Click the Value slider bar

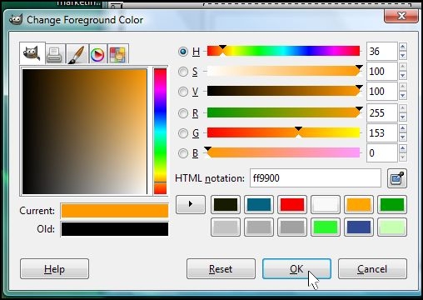(x=283, y=91)
